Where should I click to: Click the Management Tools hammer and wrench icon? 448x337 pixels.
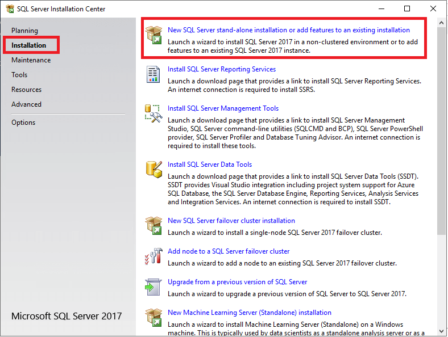(154, 113)
